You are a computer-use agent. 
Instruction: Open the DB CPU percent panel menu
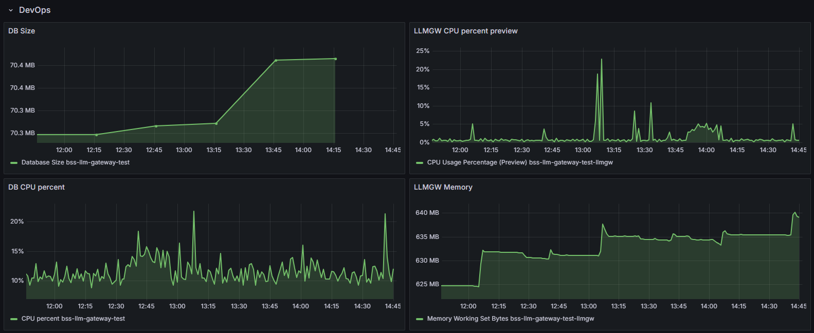[x=37, y=187]
